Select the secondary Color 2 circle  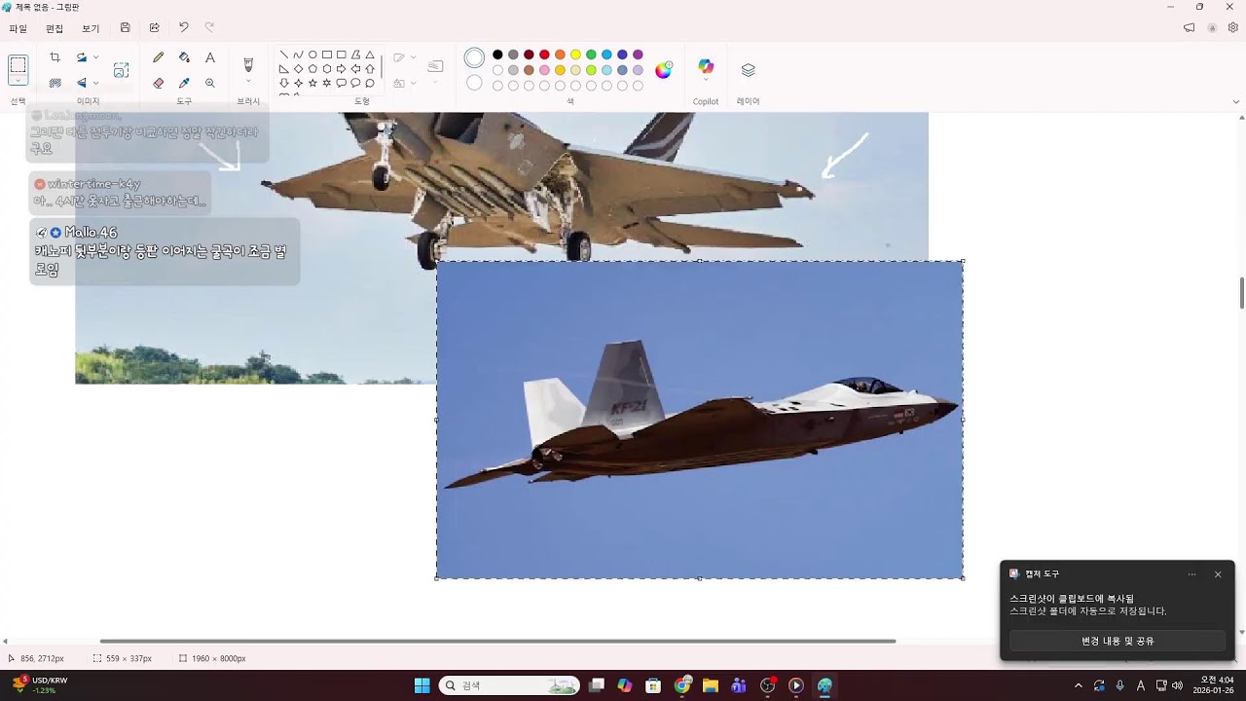tap(474, 84)
